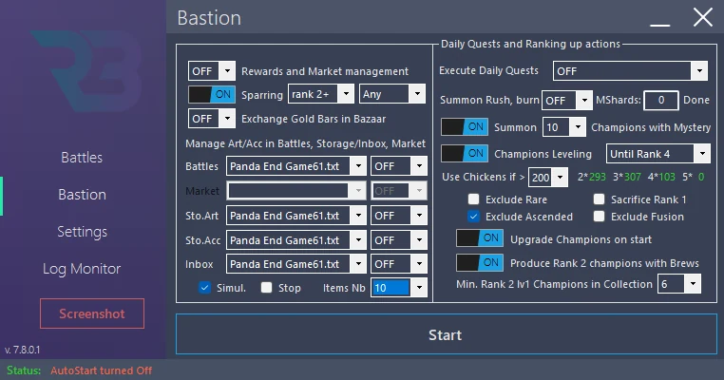Screen dimensions: 724x380
Task: Open Summon Rush burn OFF dropdown
Action: (567, 100)
